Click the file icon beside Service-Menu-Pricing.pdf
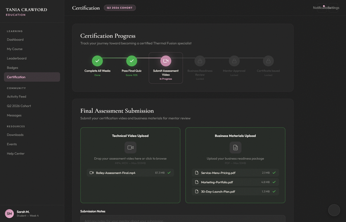Screen dimensions: 346x222 pos(197,173)
